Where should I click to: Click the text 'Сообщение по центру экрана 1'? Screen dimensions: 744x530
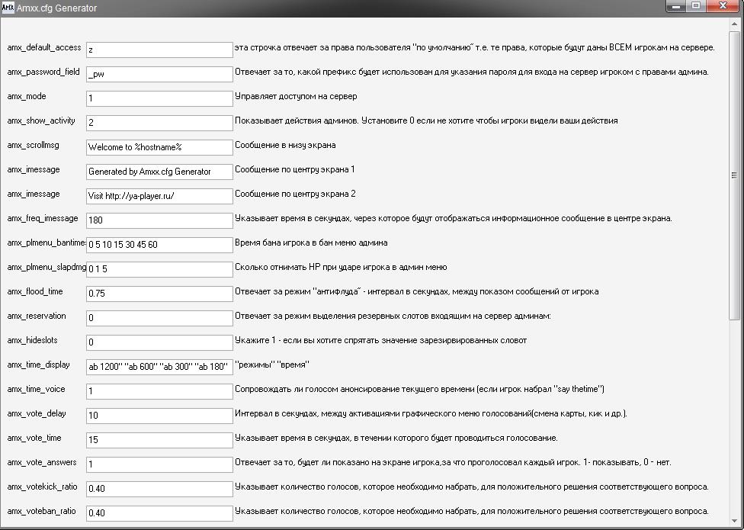coord(295,169)
